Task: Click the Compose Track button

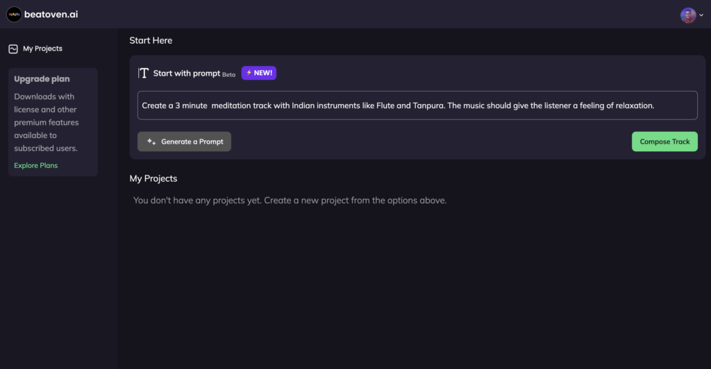Action: point(664,141)
